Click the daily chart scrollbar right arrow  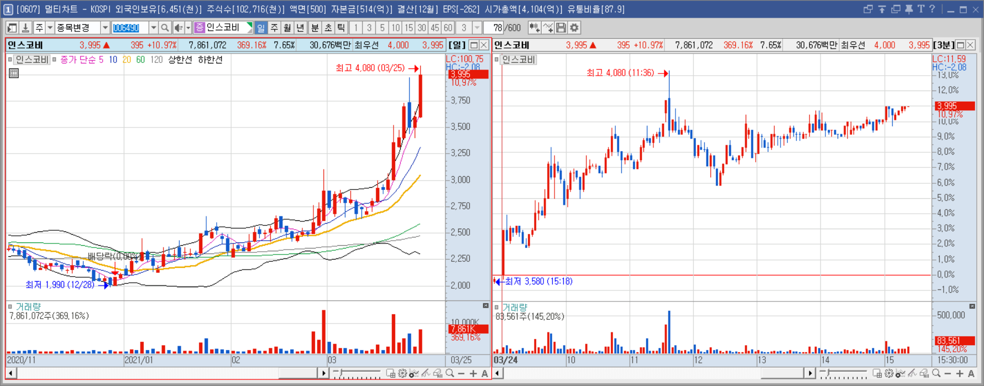pyautogui.click(x=324, y=374)
